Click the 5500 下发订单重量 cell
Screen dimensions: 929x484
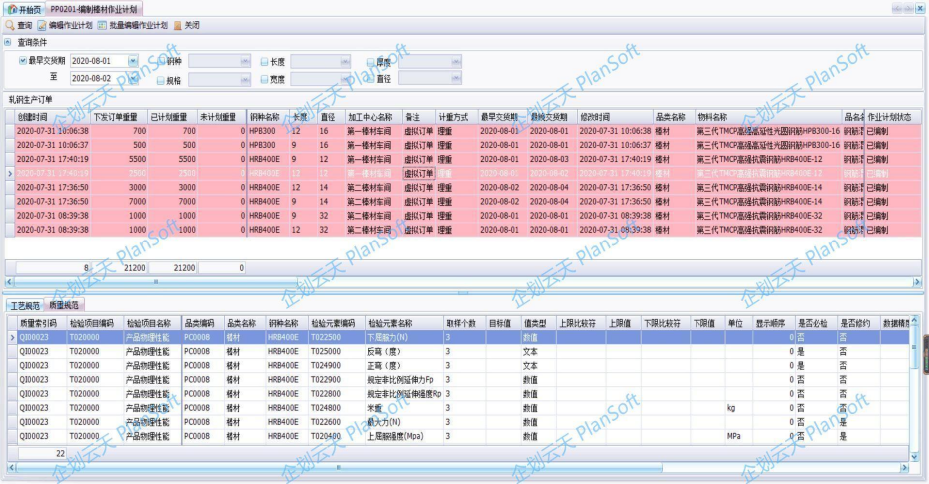pyautogui.click(x=119, y=159)
